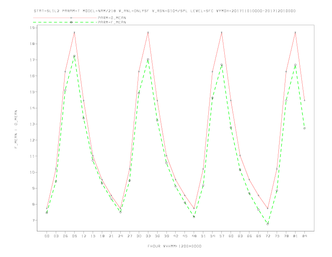Click the x-axis tick label 45
This screenshot has height=257, width=332.
pyautogui.click(x=185, y=236)
